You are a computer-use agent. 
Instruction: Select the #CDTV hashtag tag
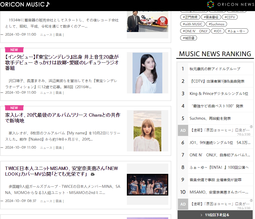click(x=230, y=17)
